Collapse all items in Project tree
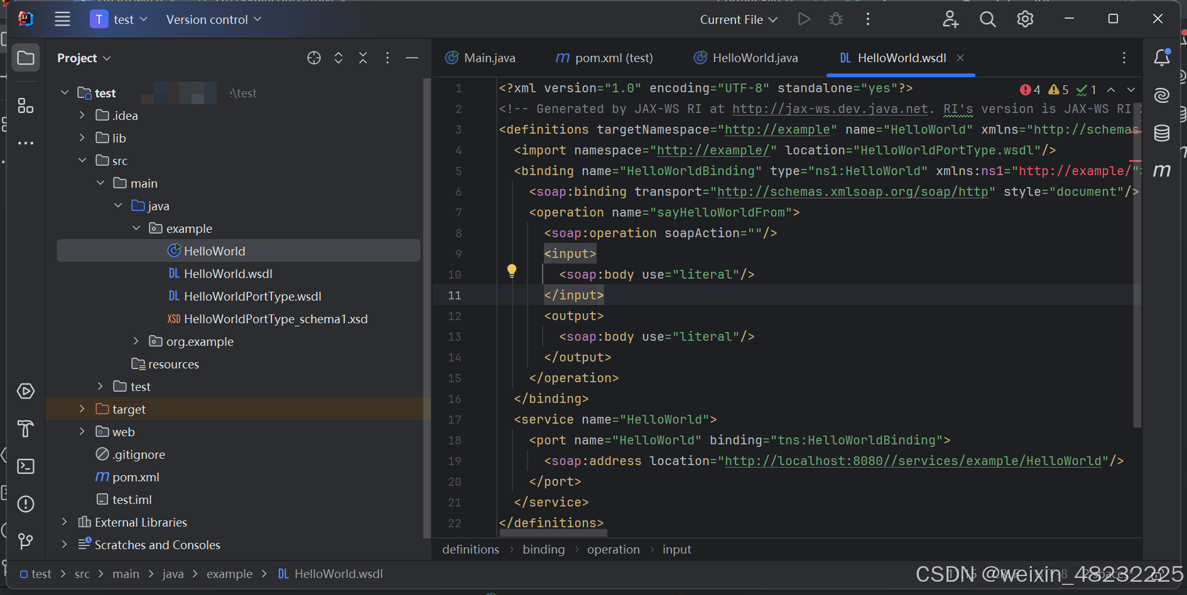 pyautogui.click(x=363, y=58)
